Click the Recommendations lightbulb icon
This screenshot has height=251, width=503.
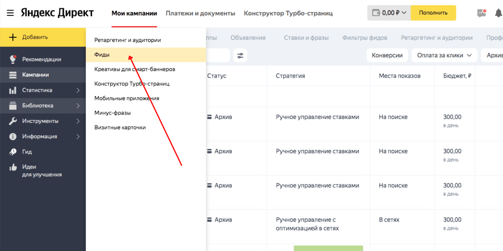(13, 59)
